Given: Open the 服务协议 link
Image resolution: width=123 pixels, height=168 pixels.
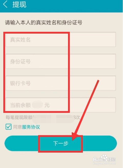Looking at the screenshot, I should pyautogui.click(x=31, y=127).
